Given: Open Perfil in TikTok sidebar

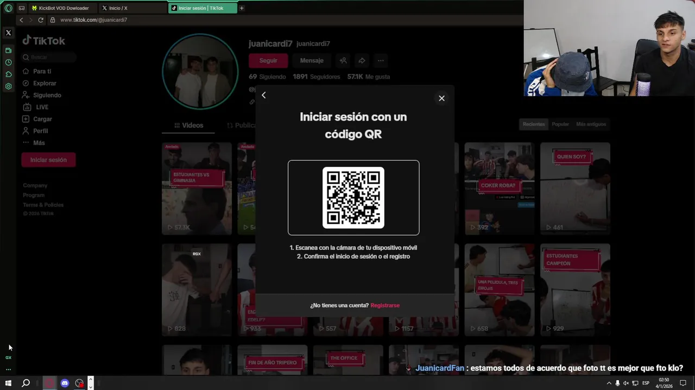Looking at the screenshot, I should tap(35, 131).
